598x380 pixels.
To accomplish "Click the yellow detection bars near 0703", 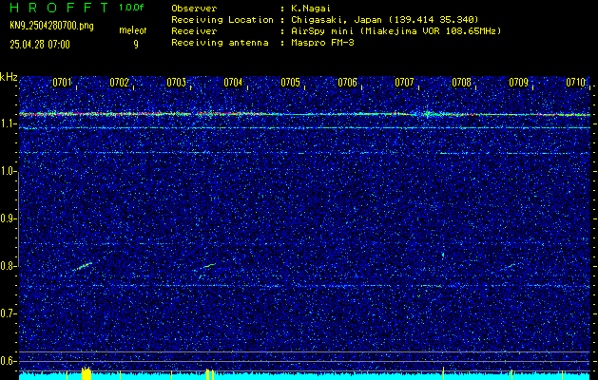I will click(209, 374).
